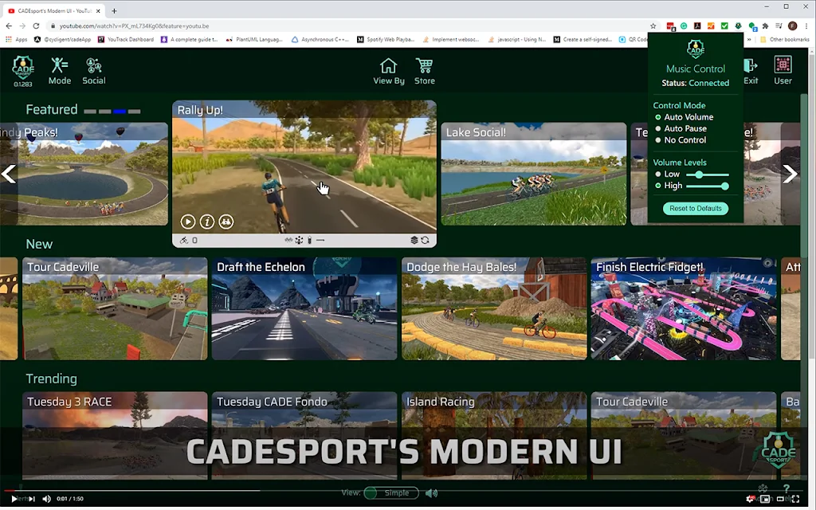The height and width of the screenshot is (510, 816).
Task: Open the Other bookmarks folder
Action: 784,39
